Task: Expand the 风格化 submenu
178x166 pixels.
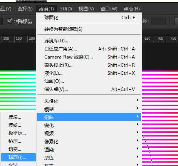Action: click(x=89, y=101)
